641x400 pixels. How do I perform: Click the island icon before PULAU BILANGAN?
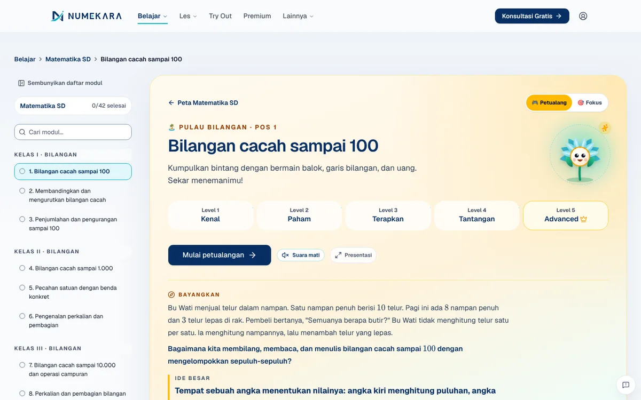click(171, 127)
